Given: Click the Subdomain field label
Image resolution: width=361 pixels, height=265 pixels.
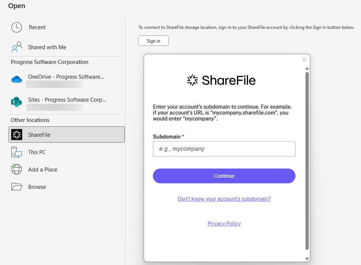Looking at the screenshot, I should [167, 137].
